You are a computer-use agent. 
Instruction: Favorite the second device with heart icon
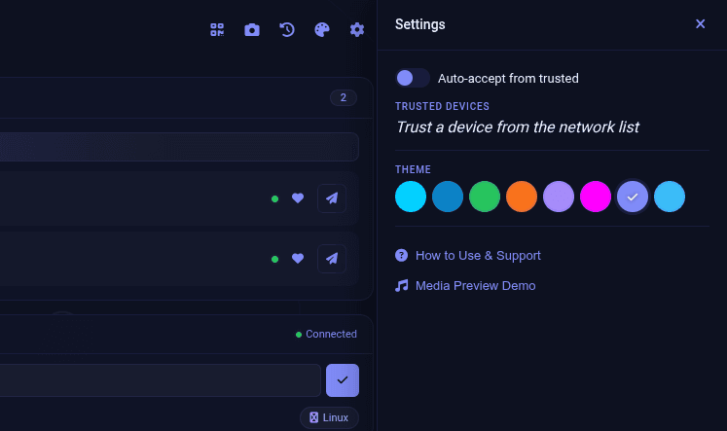coord(298,259)
